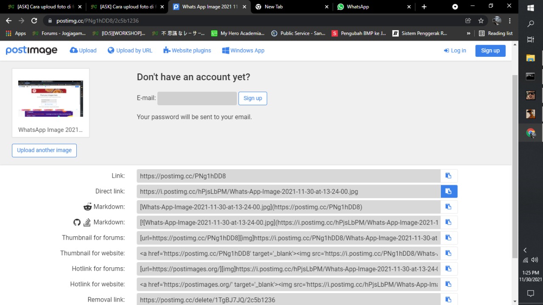This screenshot has height=305, width=543.
Task: Copy the Thumbnail for forums code
Action: click(449, 238)
